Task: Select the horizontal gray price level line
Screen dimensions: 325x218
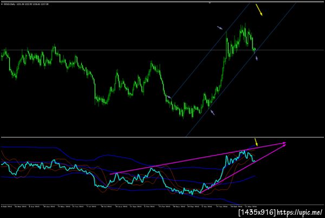Action: point(162,50)
